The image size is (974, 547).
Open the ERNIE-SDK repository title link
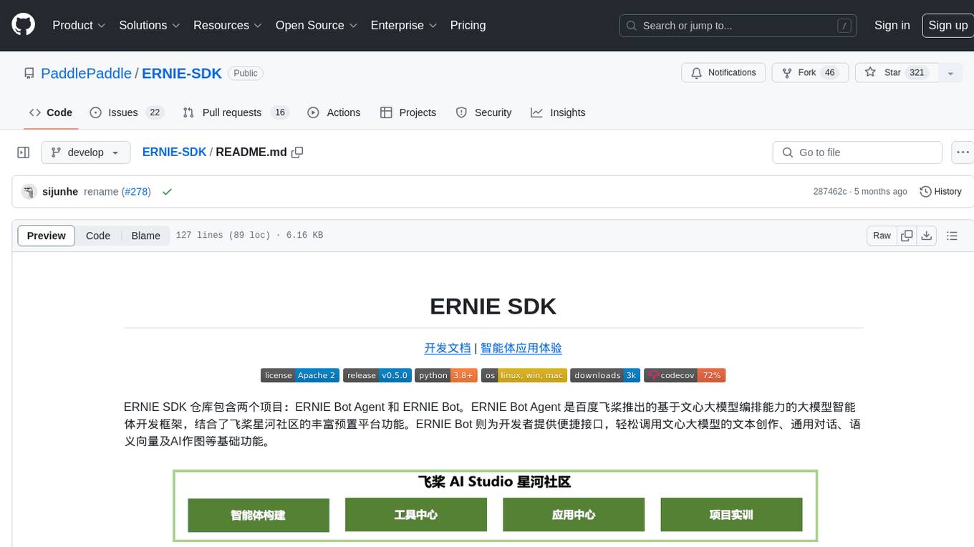tap(182, 73)
